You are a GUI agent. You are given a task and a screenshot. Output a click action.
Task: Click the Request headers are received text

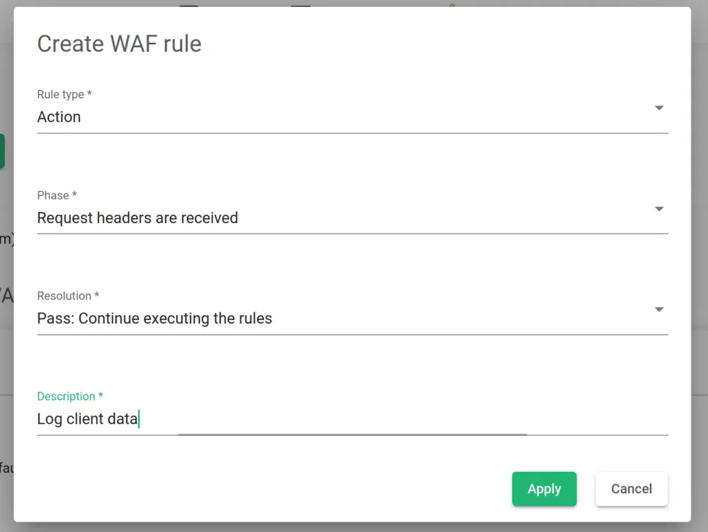click(x=138, y=218)
